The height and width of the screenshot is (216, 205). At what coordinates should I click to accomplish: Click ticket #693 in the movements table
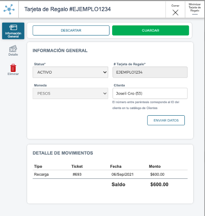pyautogui.click(x=77, y=174)
